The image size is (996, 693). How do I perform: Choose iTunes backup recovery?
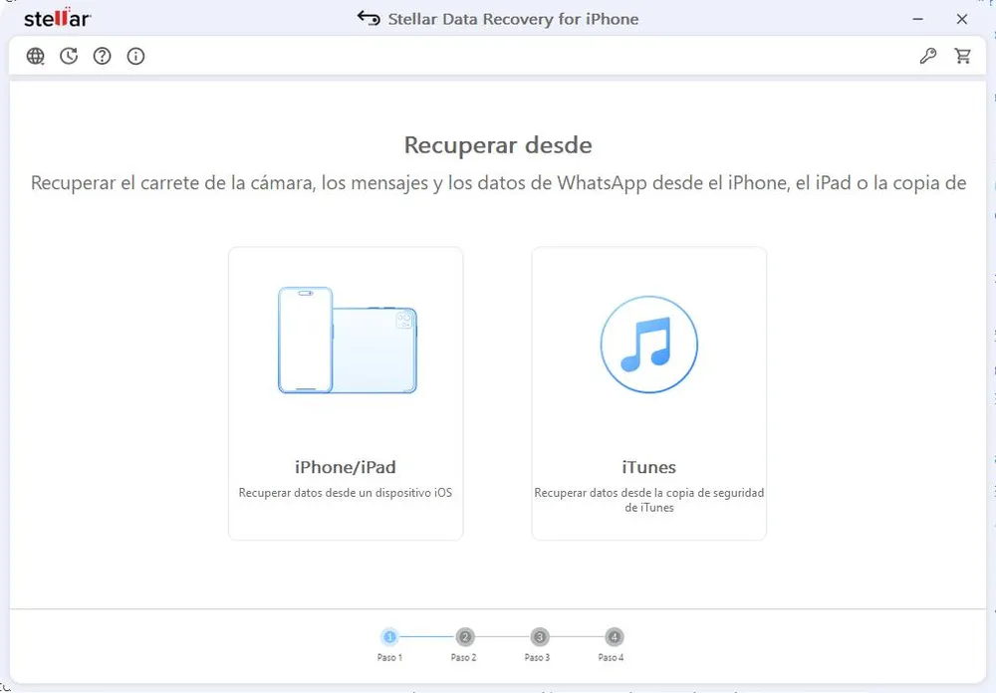(x=648, y=392)
